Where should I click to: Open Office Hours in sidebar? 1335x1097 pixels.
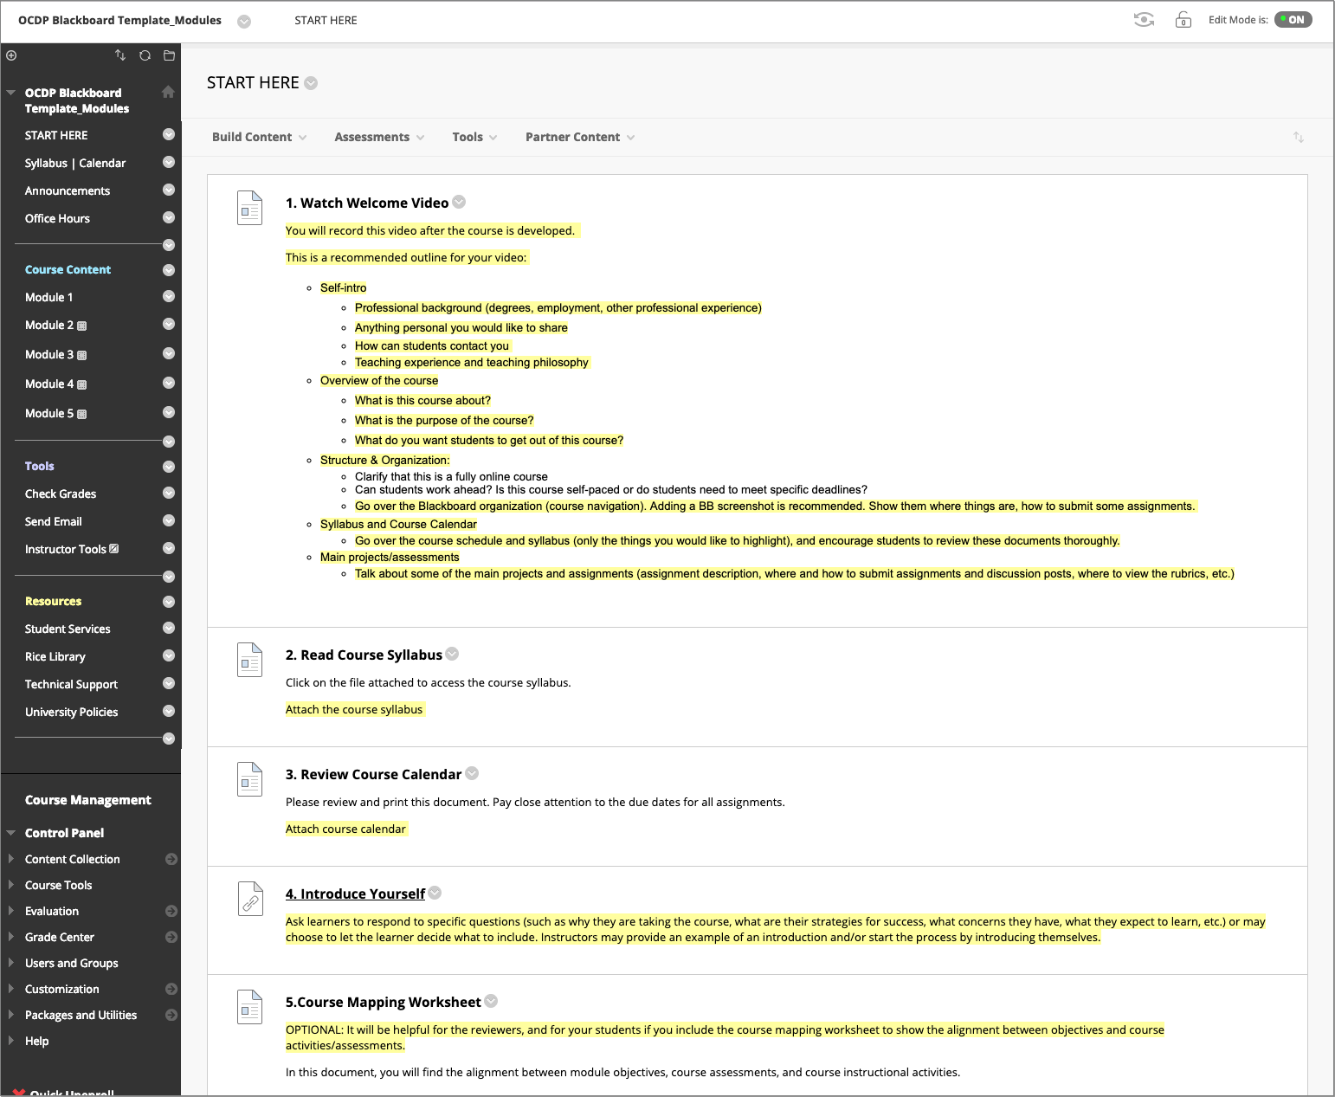point(57,218)
